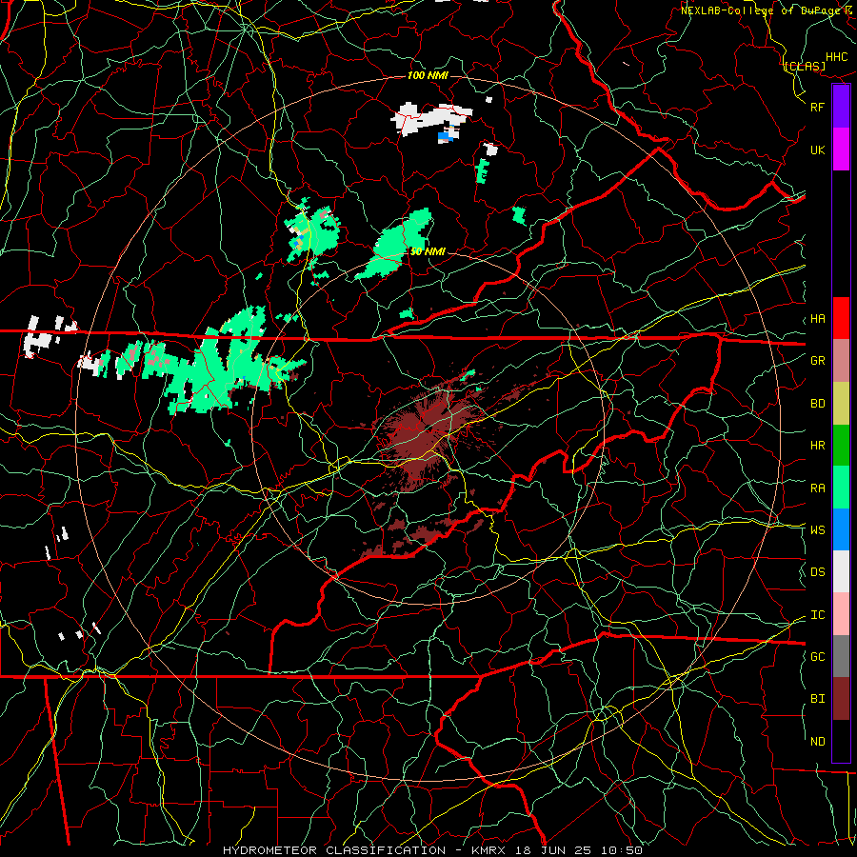Click the IC light pink legend swatch

pos(841,614)
